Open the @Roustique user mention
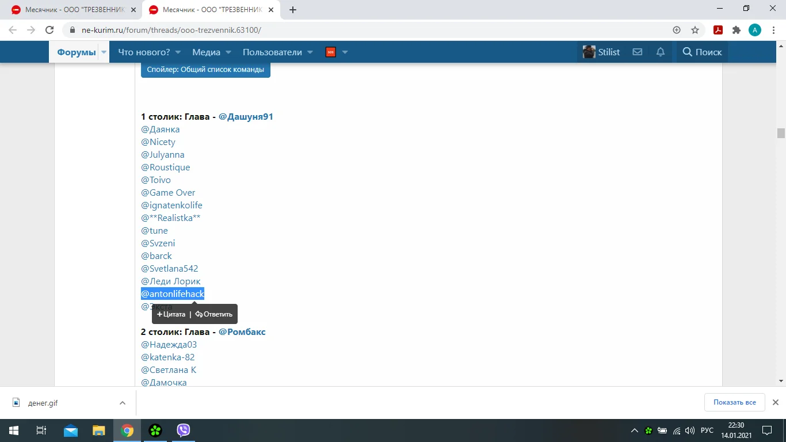The width and height of the screenshot is (786, 442). click(x=166, y=167)
